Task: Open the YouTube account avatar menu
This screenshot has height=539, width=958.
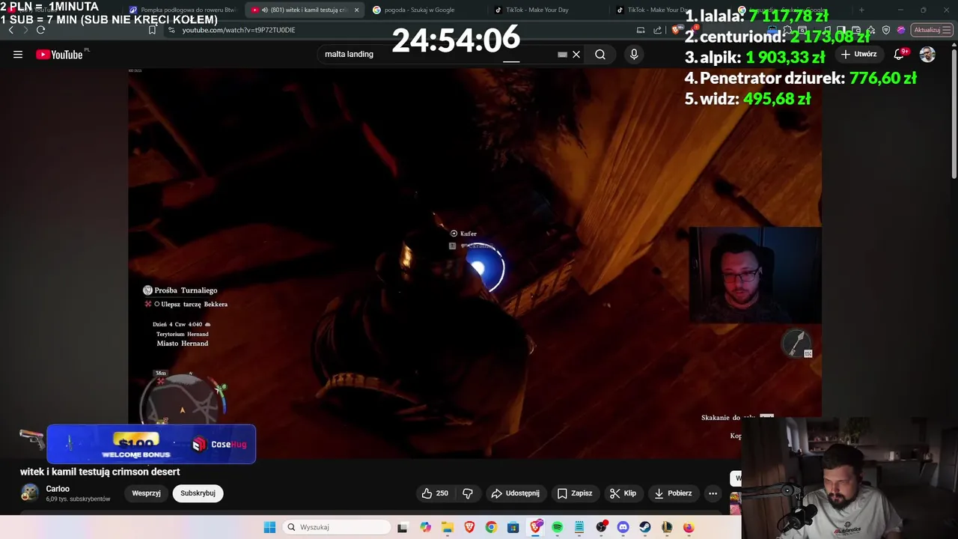Action: (x=927, y=54)
